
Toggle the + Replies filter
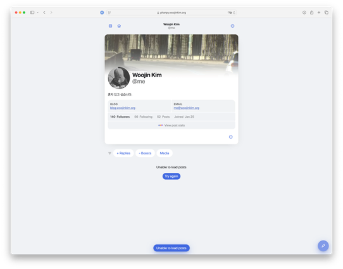point(123,153)
